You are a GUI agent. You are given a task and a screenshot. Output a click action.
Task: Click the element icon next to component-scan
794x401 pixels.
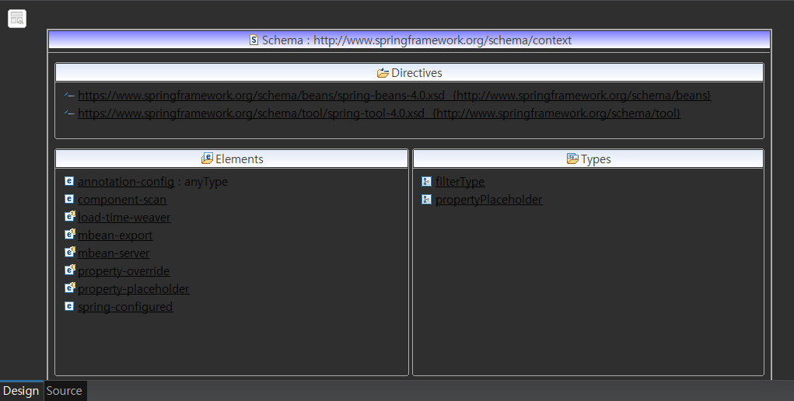click(x=69, y=199)
